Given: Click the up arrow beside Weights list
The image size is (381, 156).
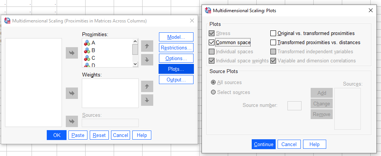Looking at the screenshot, I should 147,86.
